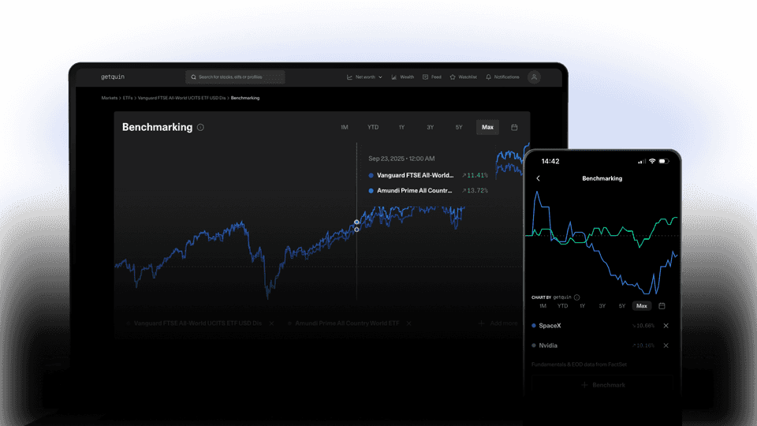
Task: Open the user profile avatar icon
Action: [534, 77]
